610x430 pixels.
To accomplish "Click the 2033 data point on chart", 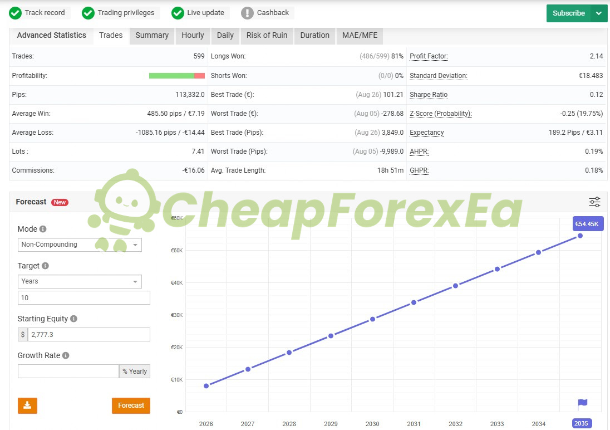I will coord(497,269).
